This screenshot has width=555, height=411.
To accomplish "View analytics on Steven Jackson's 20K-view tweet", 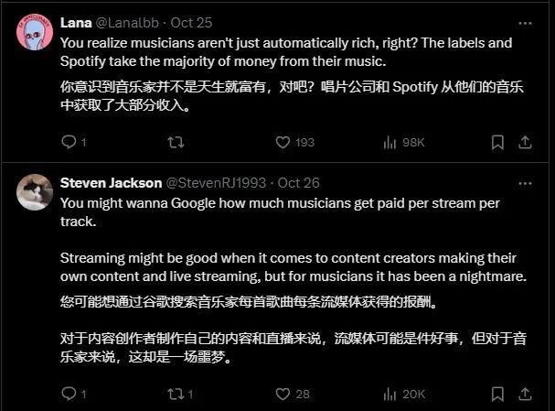I will tap(390, 394).
